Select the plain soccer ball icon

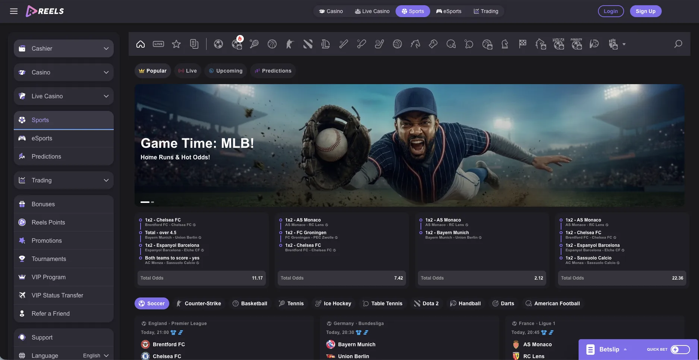tap(218, 44)
